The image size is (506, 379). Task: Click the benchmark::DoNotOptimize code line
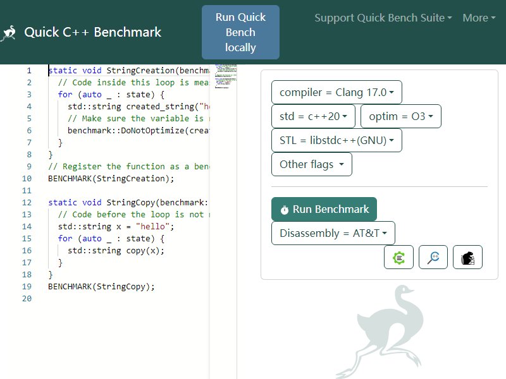pyautogui.click(x=139, y=131)
